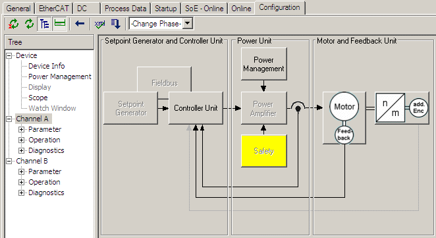This screenshot has width=436, height=238.
Task: Expand Parameter under Channel A
Action: coord(21,129)
